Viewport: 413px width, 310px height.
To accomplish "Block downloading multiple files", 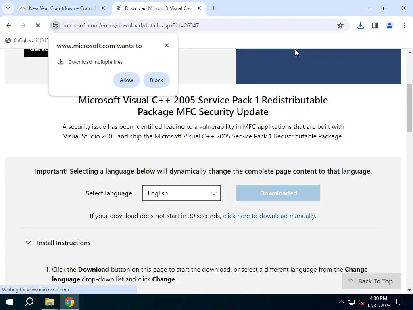I will [156, 80].
